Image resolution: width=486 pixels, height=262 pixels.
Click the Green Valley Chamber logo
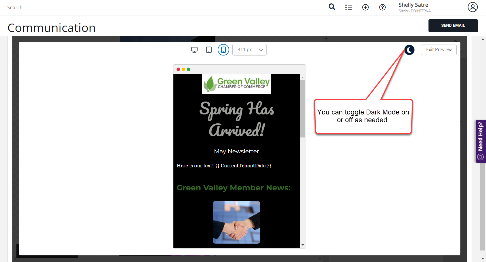[236, 84]
